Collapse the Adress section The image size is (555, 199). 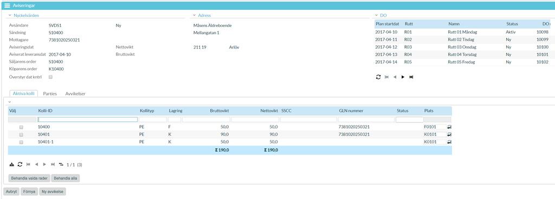coord(195,16)
